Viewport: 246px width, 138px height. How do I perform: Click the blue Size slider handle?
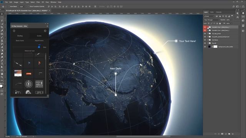click(x=39, y=47)
